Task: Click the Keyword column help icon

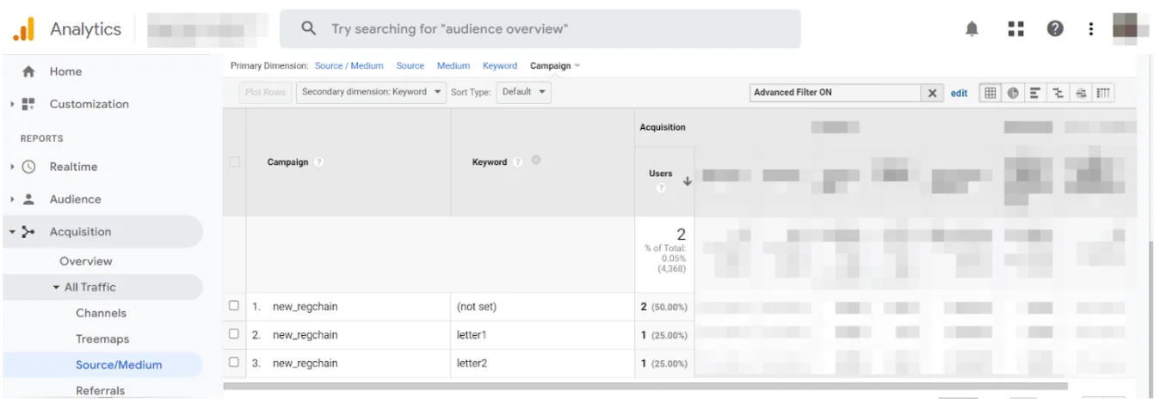Action: coord(518,162)
